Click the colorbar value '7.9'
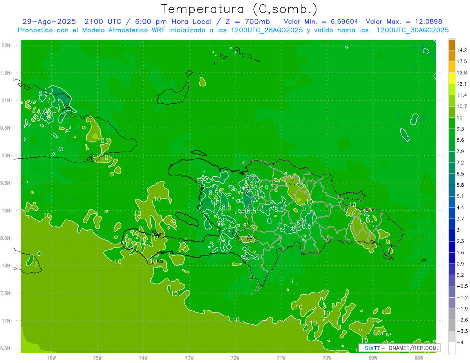 coord(461,152)
